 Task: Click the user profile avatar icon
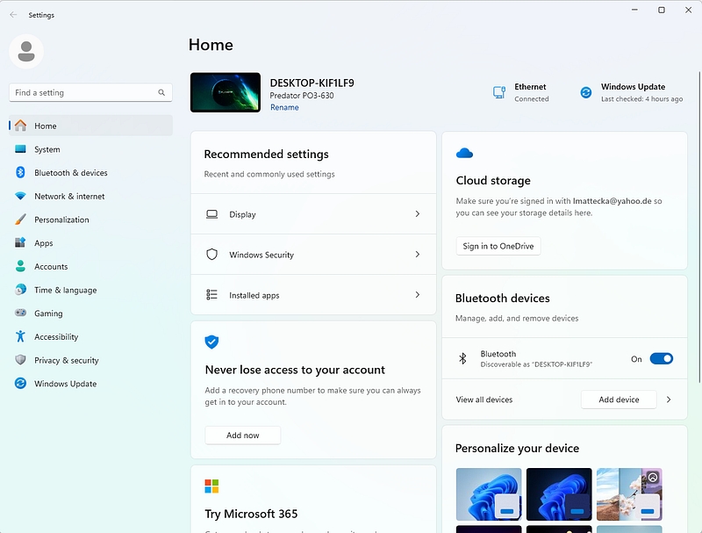26,52
